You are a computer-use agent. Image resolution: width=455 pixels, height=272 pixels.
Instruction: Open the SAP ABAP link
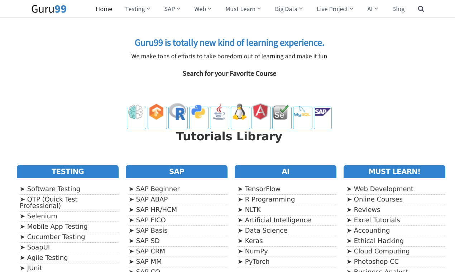tap(152, 199)
